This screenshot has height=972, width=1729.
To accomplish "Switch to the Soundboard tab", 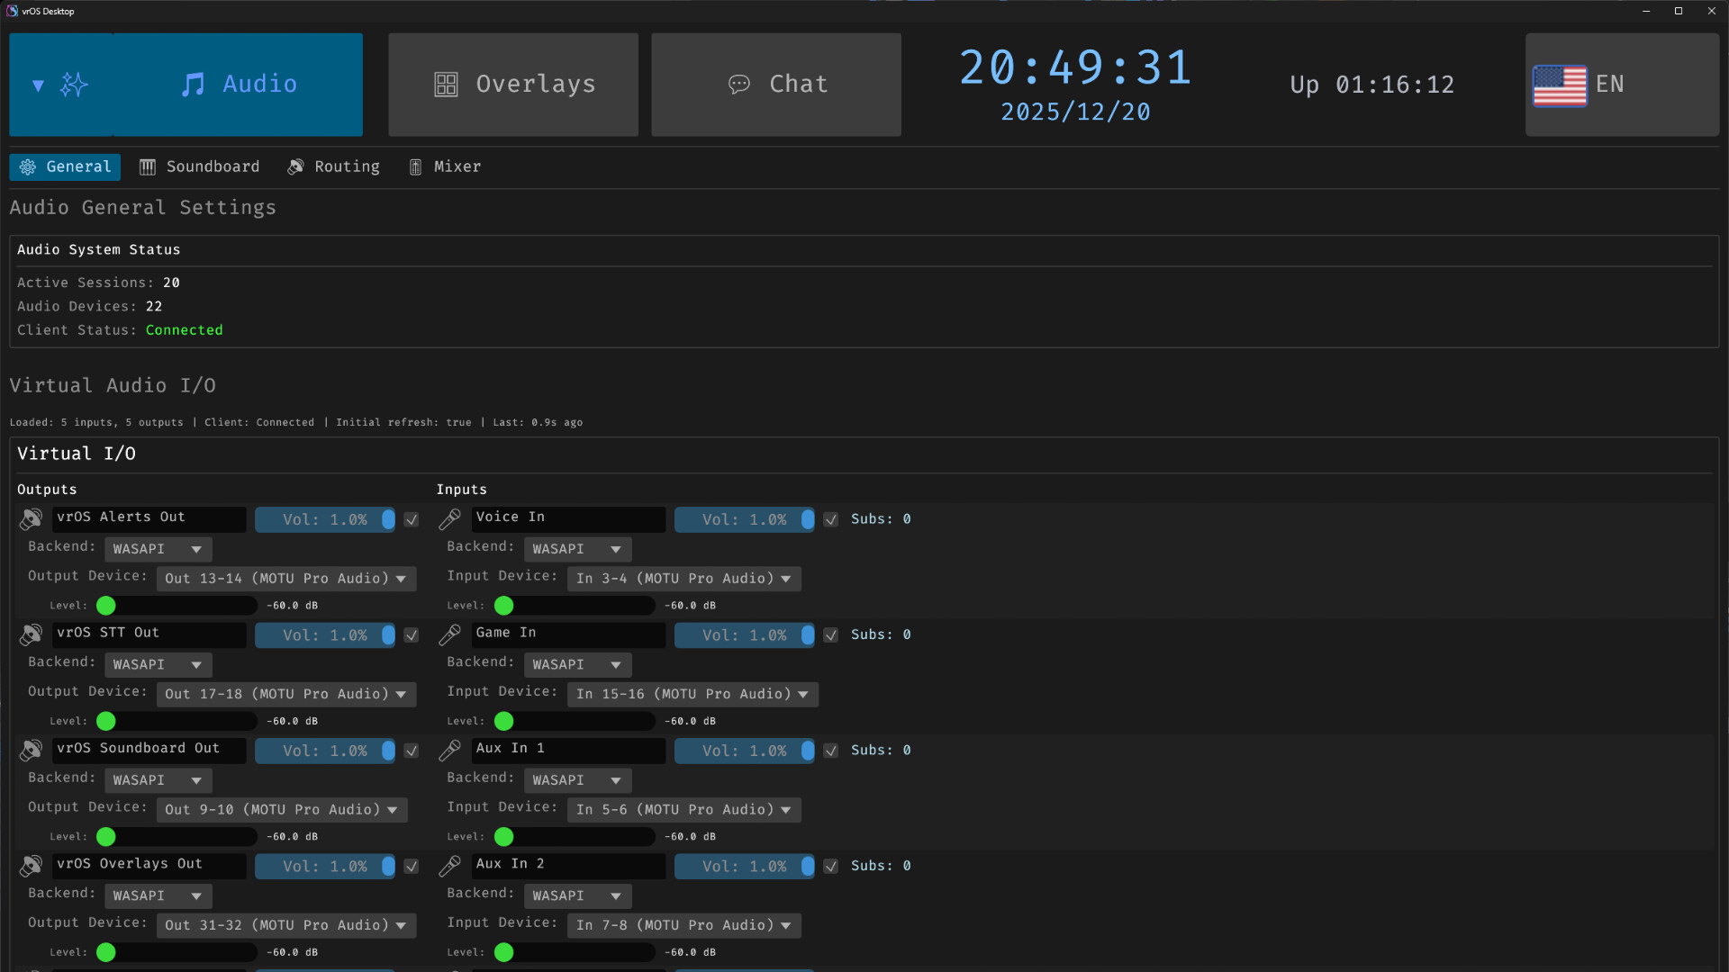I will 199,166.
